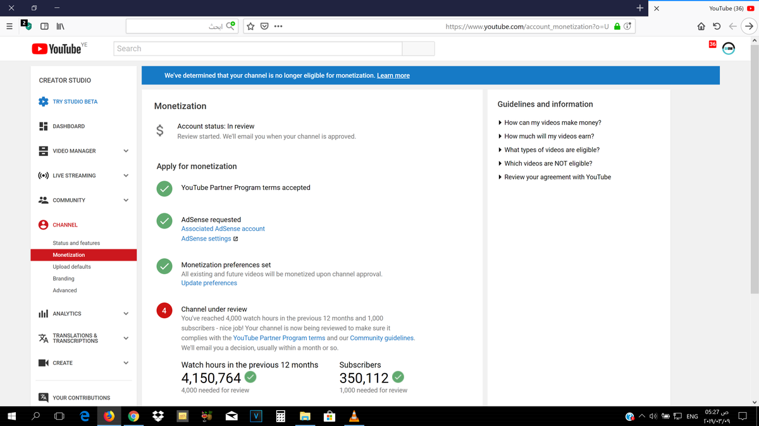This screenshot has width=759, height=426.
Task: Click the YouTube search submit button
Action: 418,49
